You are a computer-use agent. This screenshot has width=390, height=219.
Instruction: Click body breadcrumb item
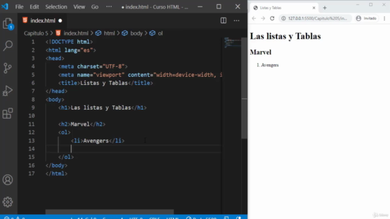click(x=136, y=33)
